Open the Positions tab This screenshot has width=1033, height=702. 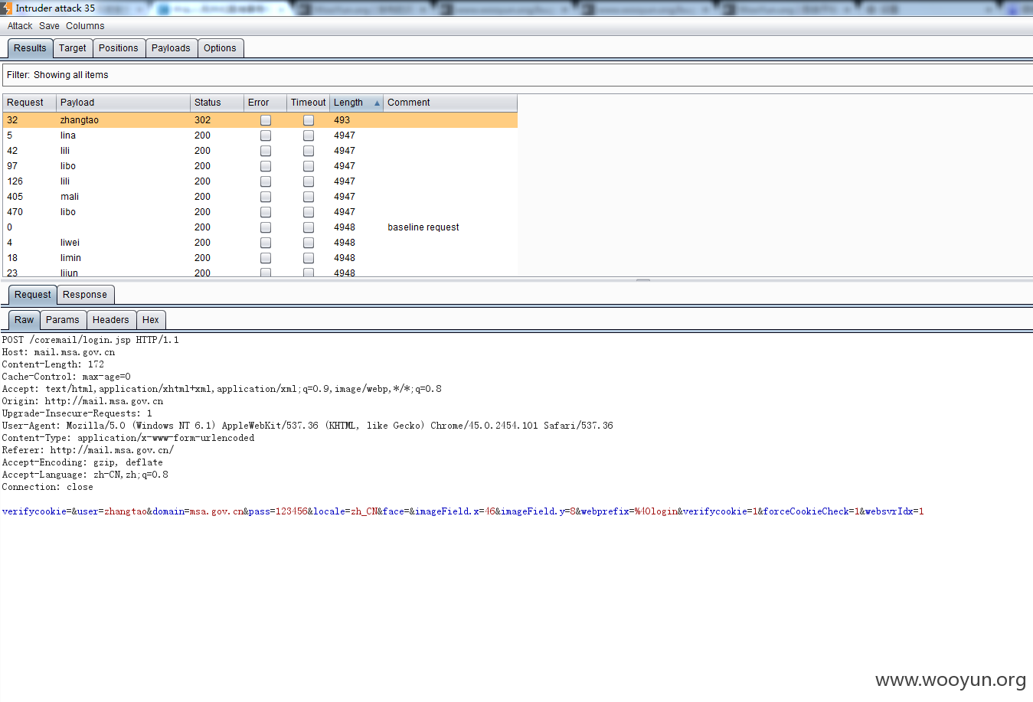click(119, 48)
